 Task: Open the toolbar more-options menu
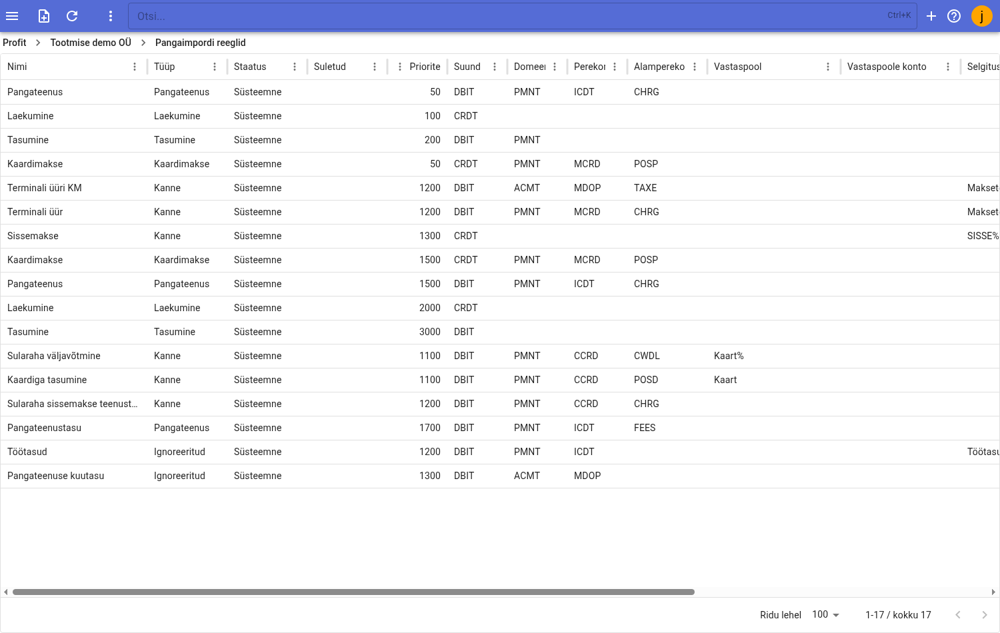pos(111,16)
